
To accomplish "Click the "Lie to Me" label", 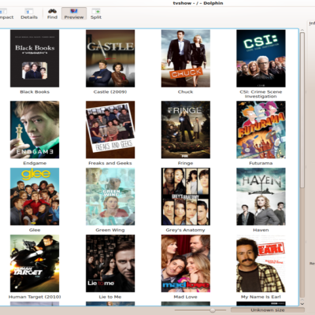I will 110,297.
